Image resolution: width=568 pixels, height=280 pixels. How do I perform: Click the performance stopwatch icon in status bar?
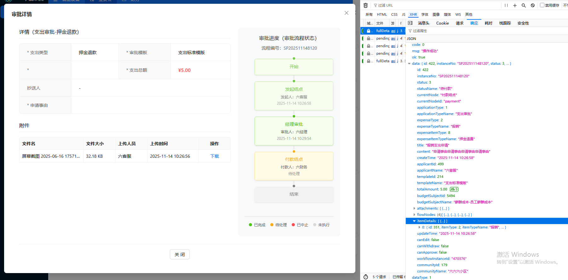tap(366, 277)
